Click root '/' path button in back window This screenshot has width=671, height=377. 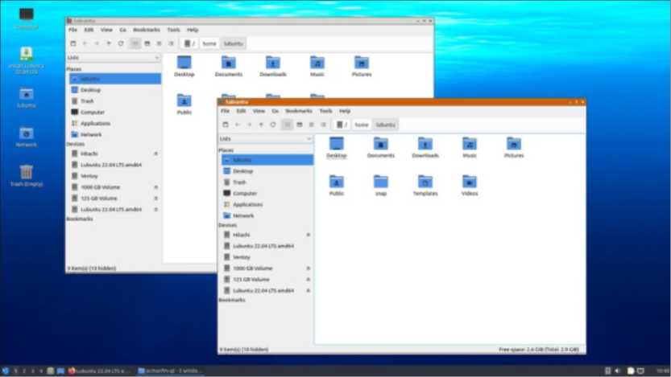pyautogui.click(x=190, y=43)
